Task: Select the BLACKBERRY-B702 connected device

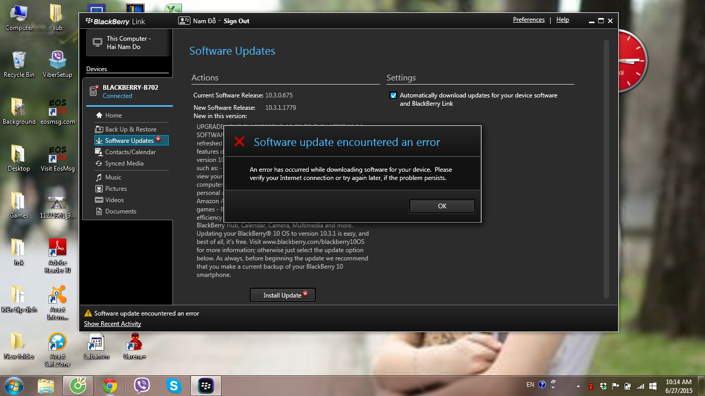Action: (127, 91)
